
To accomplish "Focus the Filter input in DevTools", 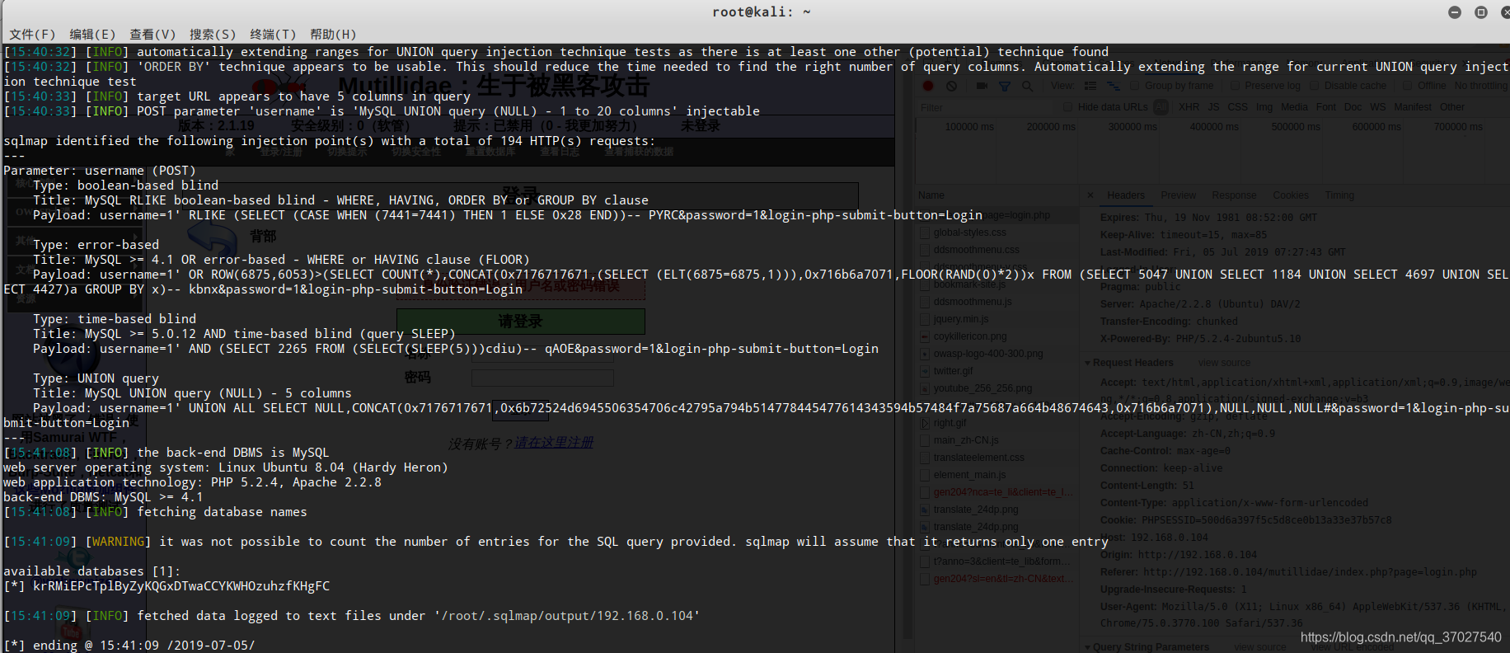I will click(985, 107).
